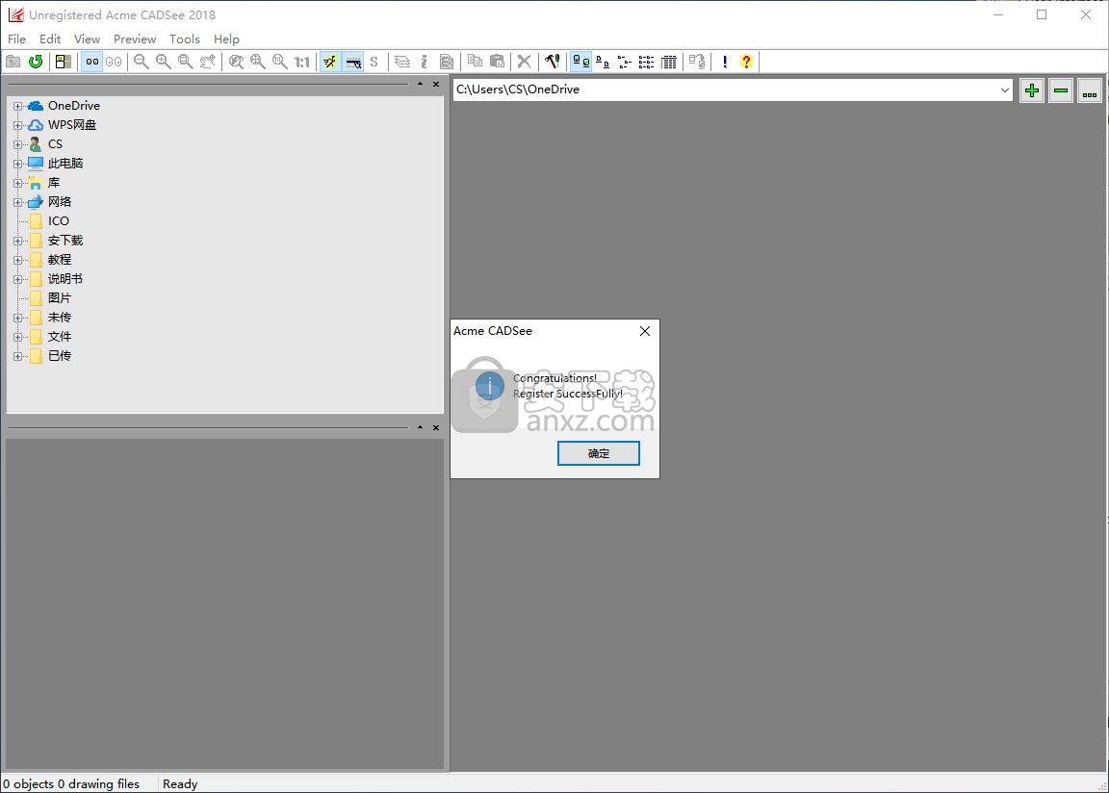Open help via red question mark icon
This screenshot has height=793, width=1109.
pos(746,63)
